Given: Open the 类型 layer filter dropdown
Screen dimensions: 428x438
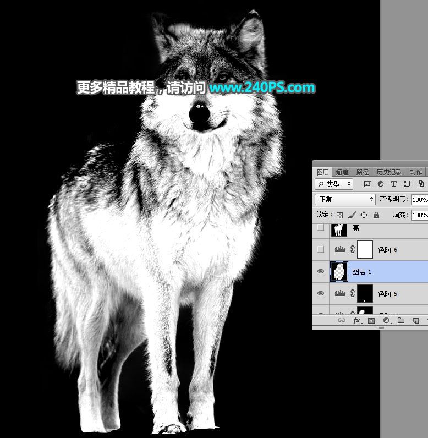Looking at the screenshot, I should click(334, 184).
